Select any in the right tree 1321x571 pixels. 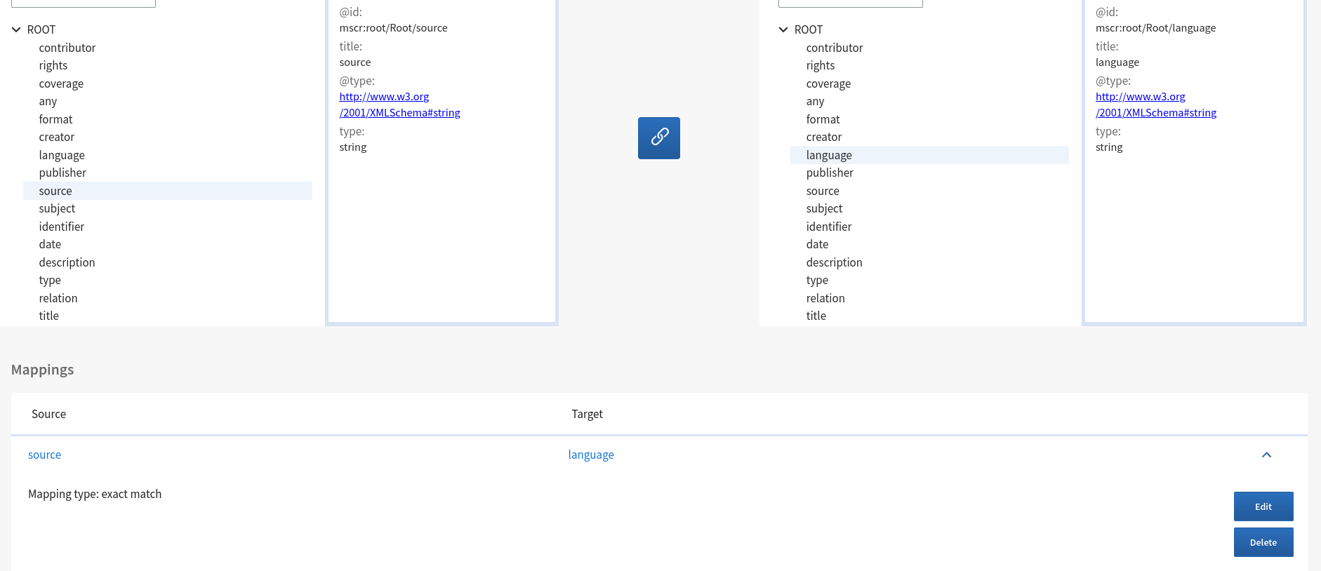pos(815,101)
